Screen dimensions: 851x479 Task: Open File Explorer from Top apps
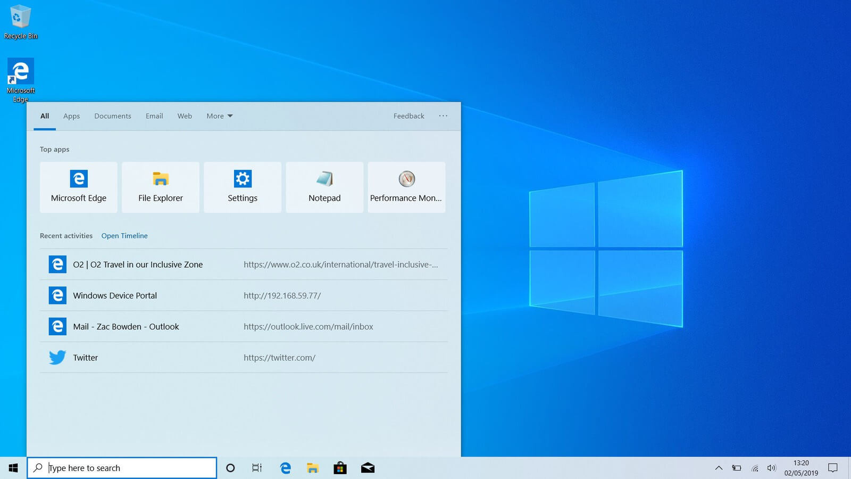(x=160, y=187)
